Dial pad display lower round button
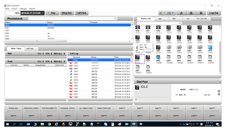Screen dimensions: 226x131 (x=219, y=94)
